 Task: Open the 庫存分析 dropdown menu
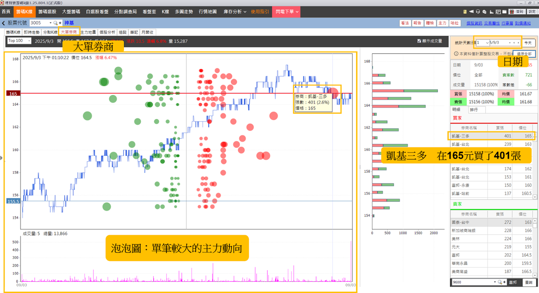(235, 12)
